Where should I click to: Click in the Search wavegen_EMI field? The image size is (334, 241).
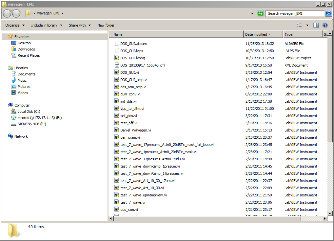295,13
